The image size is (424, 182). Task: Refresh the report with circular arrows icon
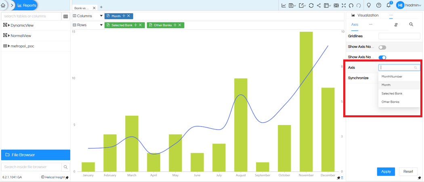coord(311,5)
